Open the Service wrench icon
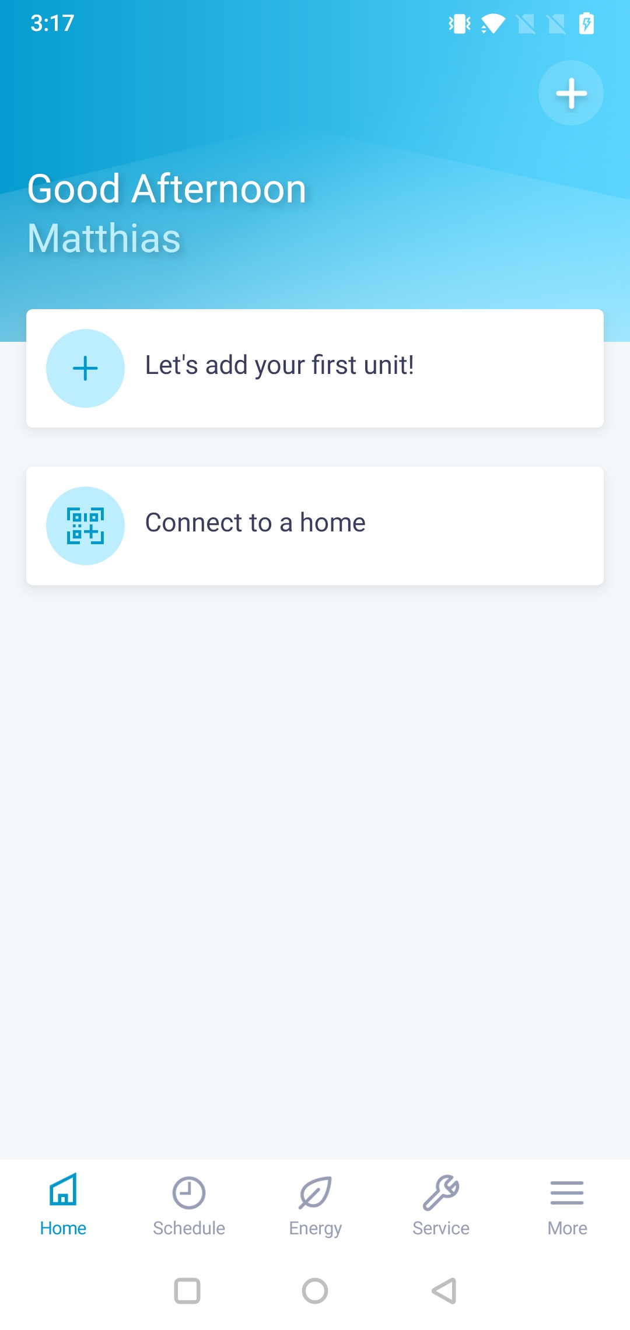Screen dimensions: 630x1330 [441, 1193]
